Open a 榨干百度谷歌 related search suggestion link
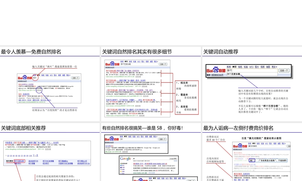 pos(20,161)
